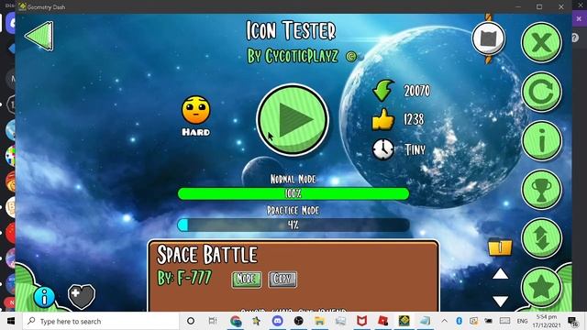Click the copyright copy badge next to creator
Viewport: 587px width, 330px height.
(x=350, y=57)
